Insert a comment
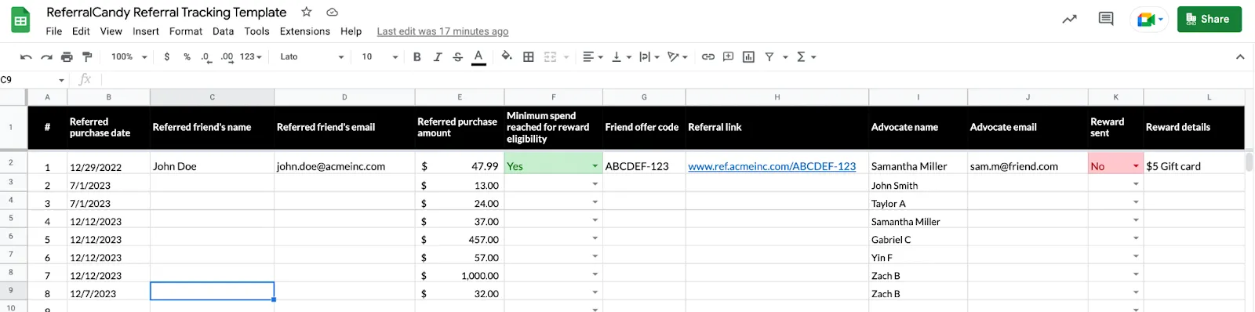This screenshot has height=312, width=1255. pos(729,56)
